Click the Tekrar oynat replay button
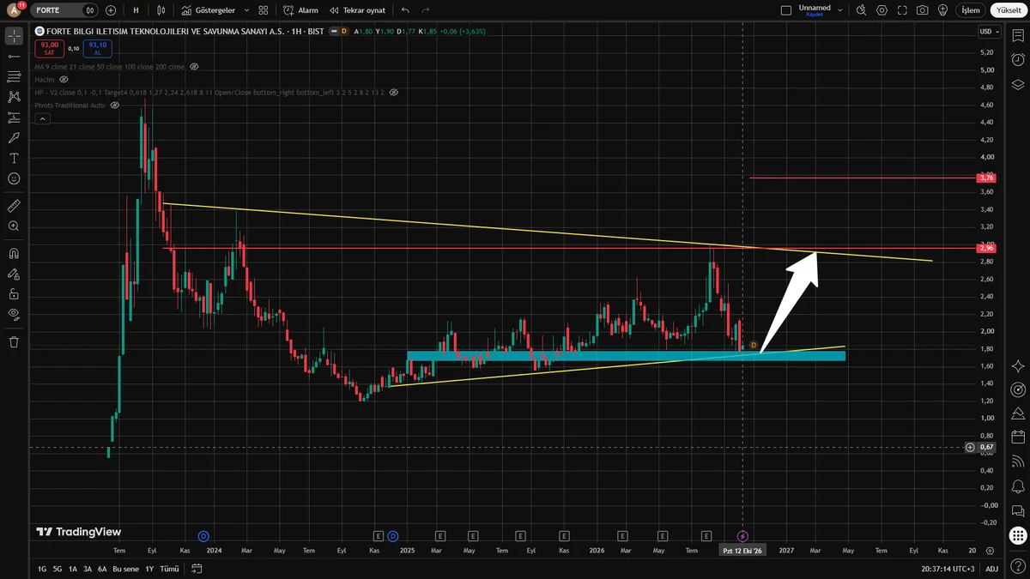The width and height of the screenshot is (1030, 579). (358, 10)
